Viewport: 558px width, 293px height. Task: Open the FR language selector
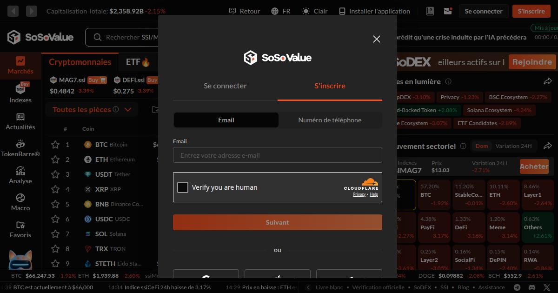tap(281, 11)
